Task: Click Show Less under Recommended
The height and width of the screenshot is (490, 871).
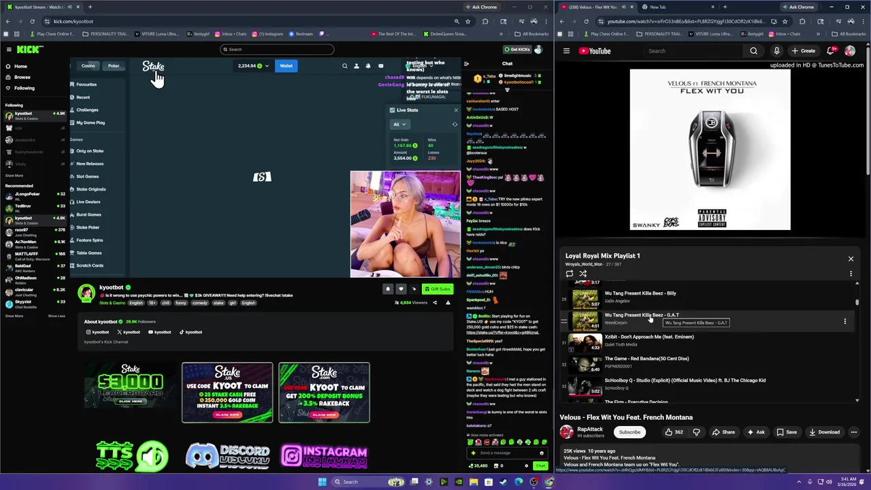Action: click(x=56, y=316)
